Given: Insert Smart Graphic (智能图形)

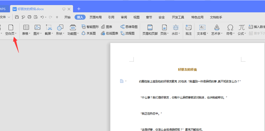Looking at the screenshot, I should tap(90, 27).
